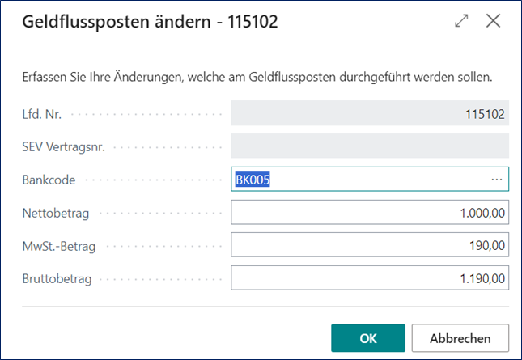
Task: Click the MwSt.-Betrag label text
Action: [58, 246]
